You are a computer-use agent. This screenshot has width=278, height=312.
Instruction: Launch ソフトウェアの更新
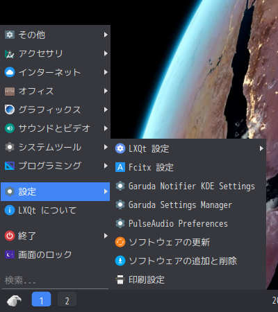click(x=188, y=242)
